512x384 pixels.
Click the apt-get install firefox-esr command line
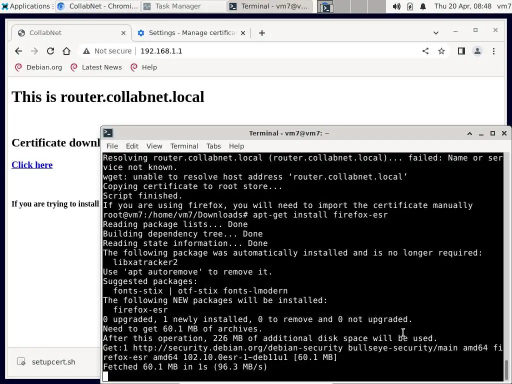pyautogui.click(x=245, y=215)
